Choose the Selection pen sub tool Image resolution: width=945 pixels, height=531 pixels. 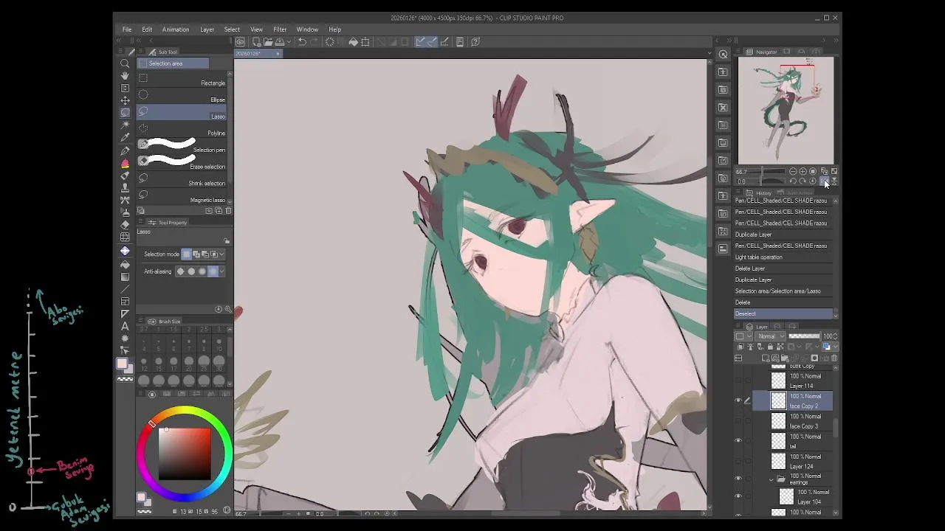tap(182, 146)
